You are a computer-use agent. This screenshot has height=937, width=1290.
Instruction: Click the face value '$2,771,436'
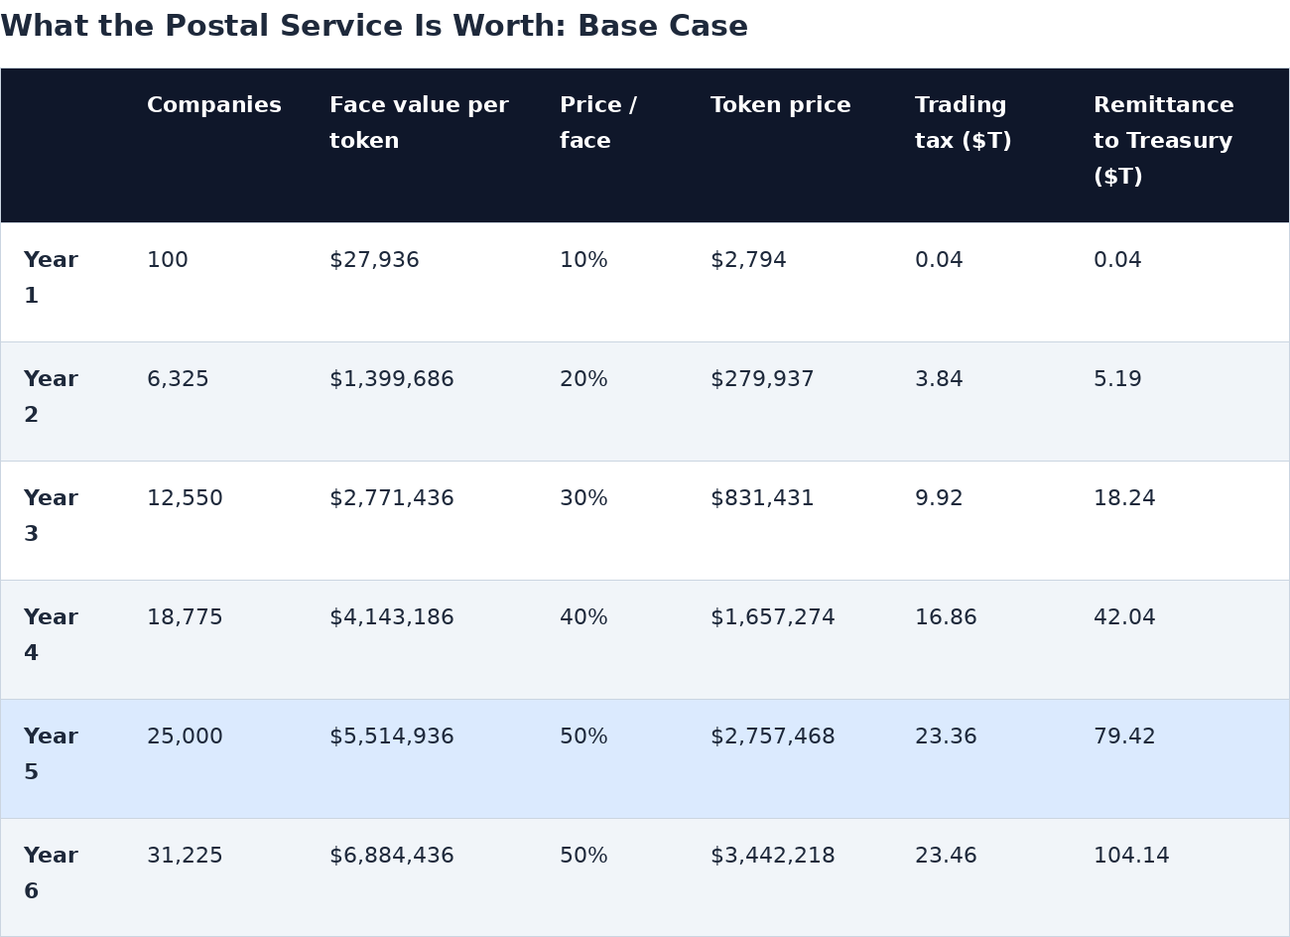pyautogui.click(x=392, y=499)
